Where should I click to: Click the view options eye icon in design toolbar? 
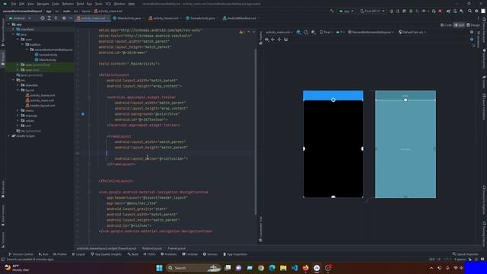click(266, 40)
